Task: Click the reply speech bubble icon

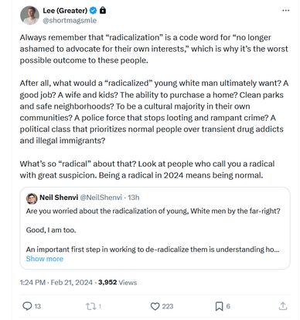Action: (27, 306)
